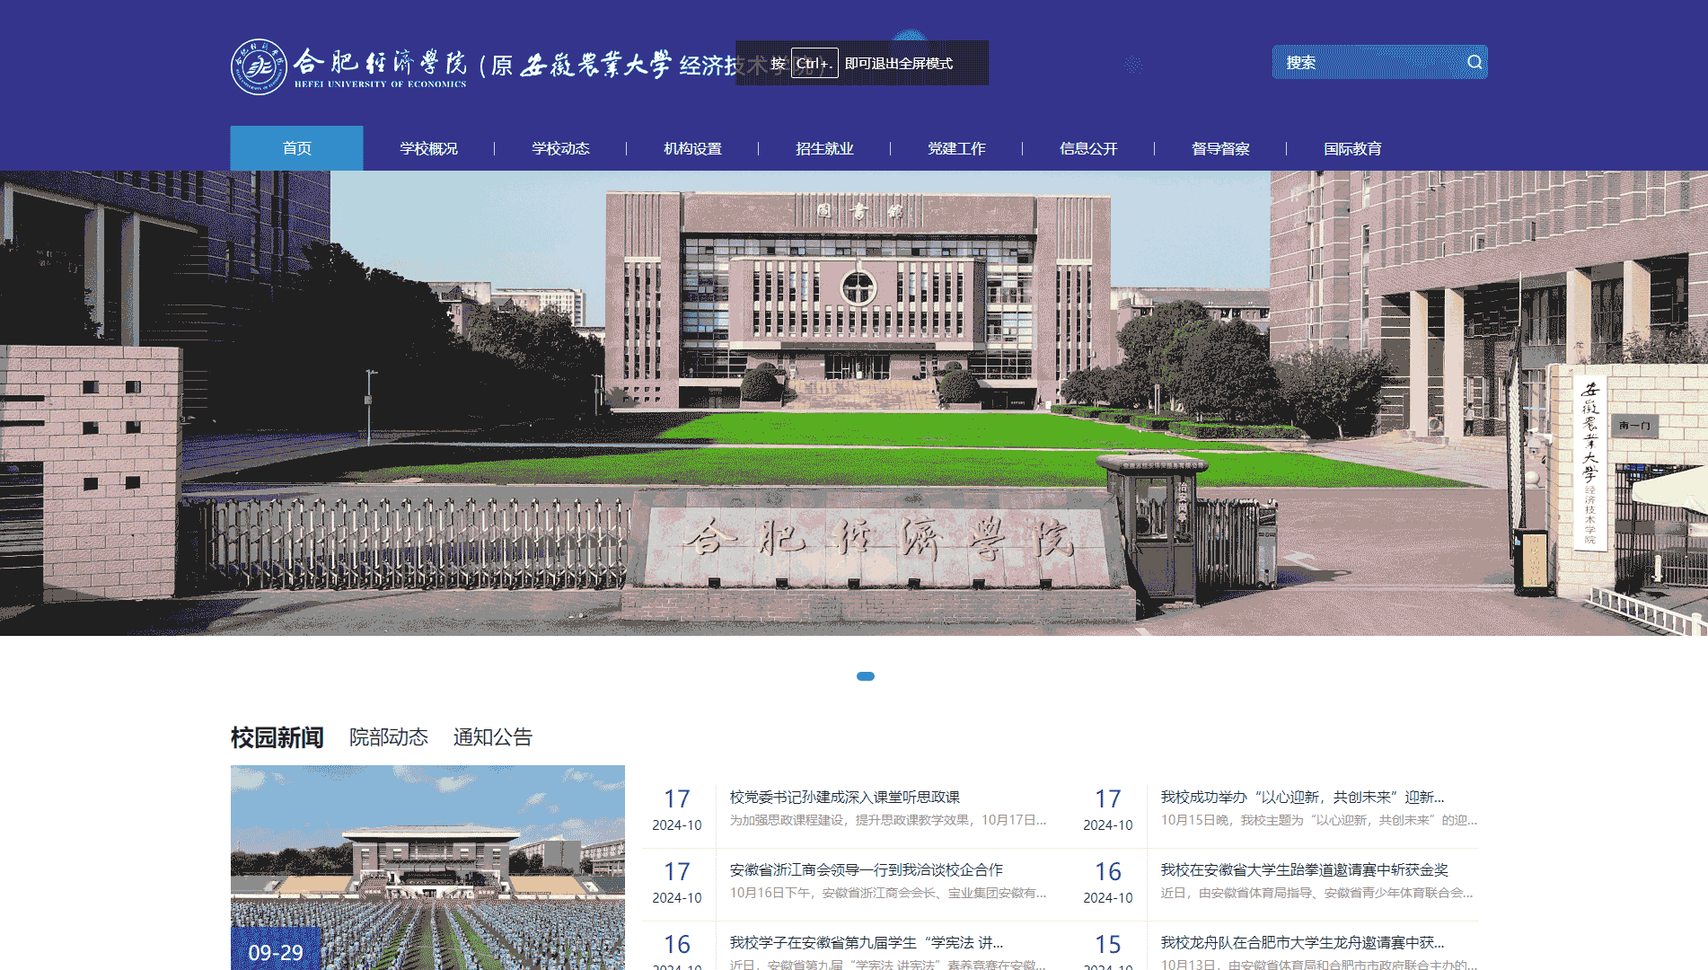Open the 招生就业 menu
The width and height of the screenshot is (1708, 970).
[x=824, y=148]
